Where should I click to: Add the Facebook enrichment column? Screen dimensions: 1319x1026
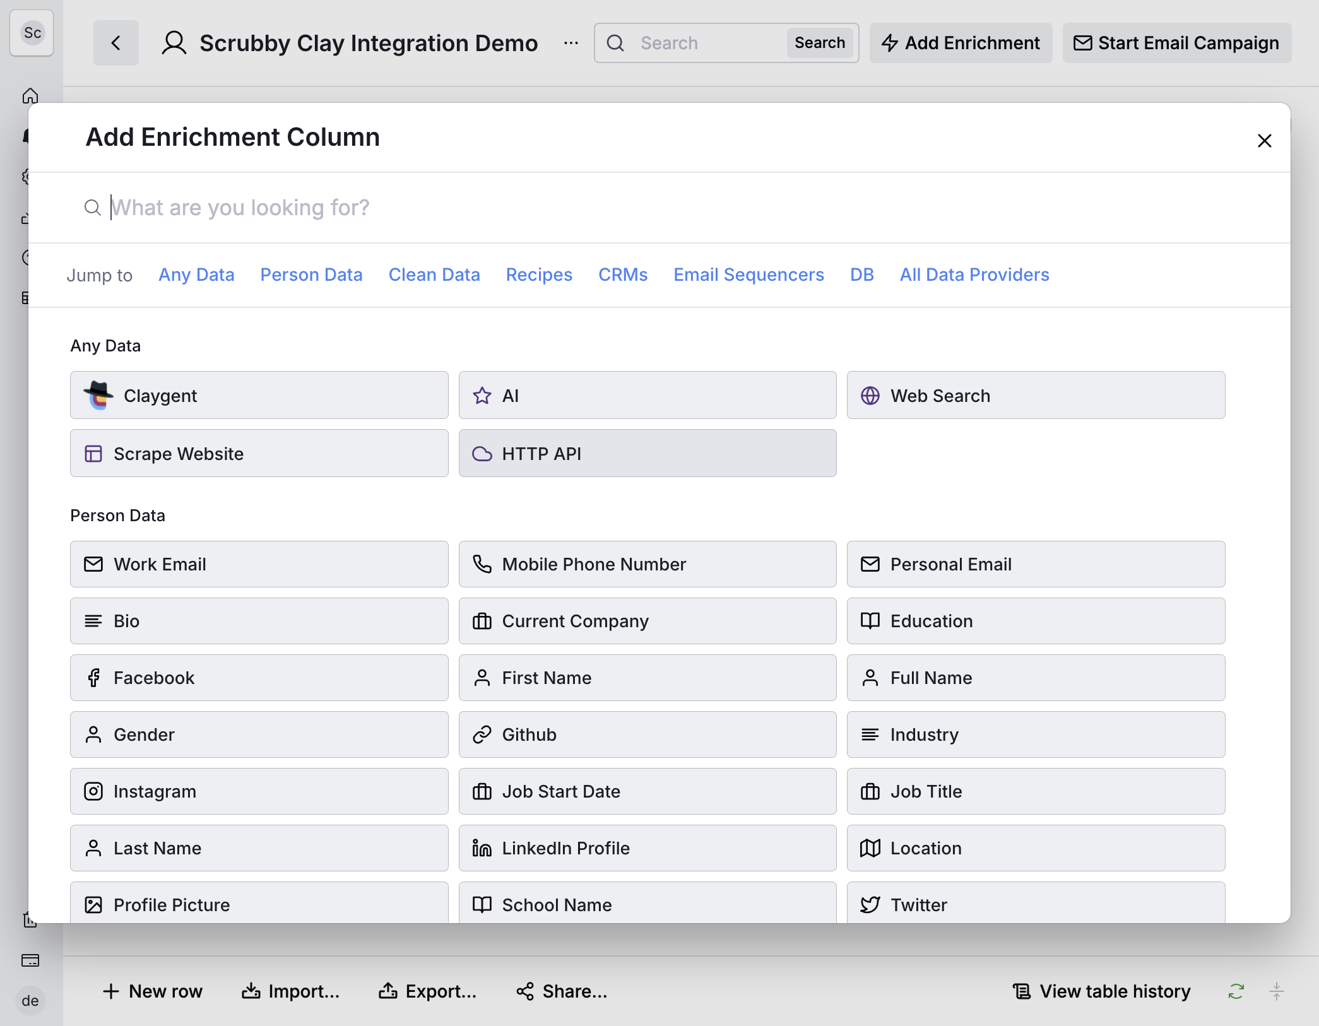click(259, 678)
